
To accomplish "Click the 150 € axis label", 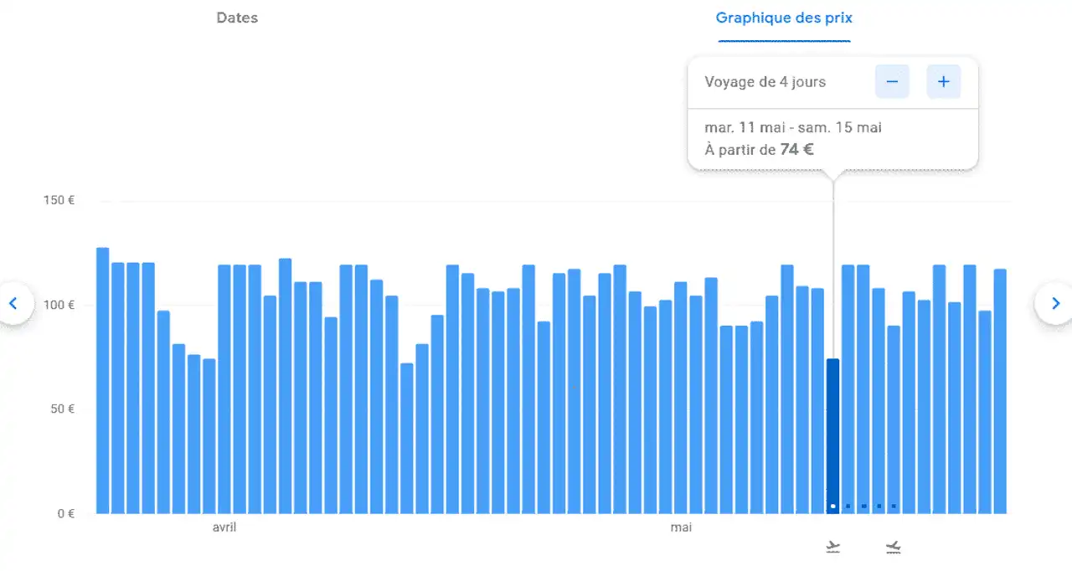I will point(59,201).
